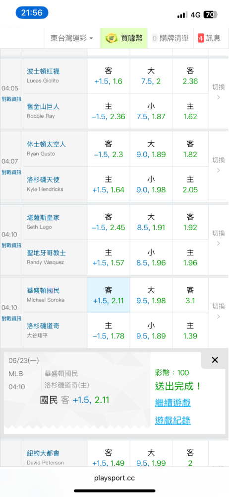Open team 紐約大都會
Image resolution: width=229 pixels, height=497 pixels.
pos(43,454)
